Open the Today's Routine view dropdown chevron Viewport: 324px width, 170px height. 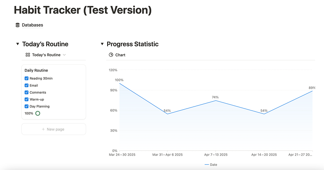[x=64, y=55]
